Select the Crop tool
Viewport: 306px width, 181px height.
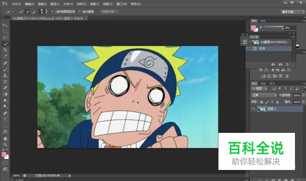pos(5,50)
